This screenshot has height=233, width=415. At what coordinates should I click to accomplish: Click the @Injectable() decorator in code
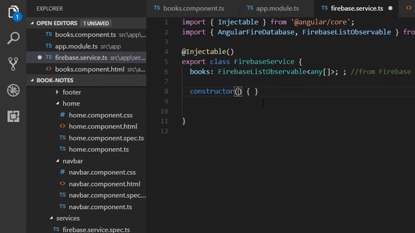pos(207,52)
